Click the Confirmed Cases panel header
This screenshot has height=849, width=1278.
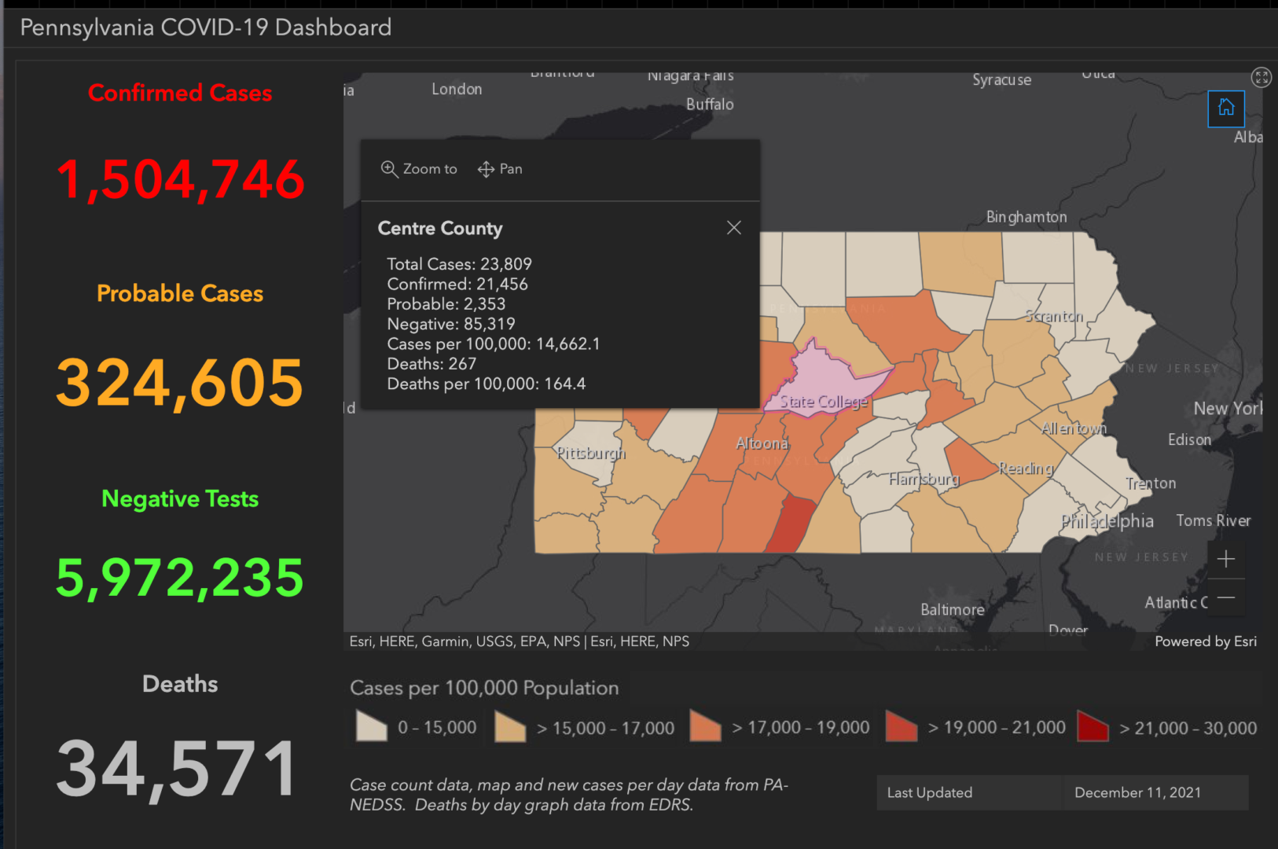coord(180,93)
